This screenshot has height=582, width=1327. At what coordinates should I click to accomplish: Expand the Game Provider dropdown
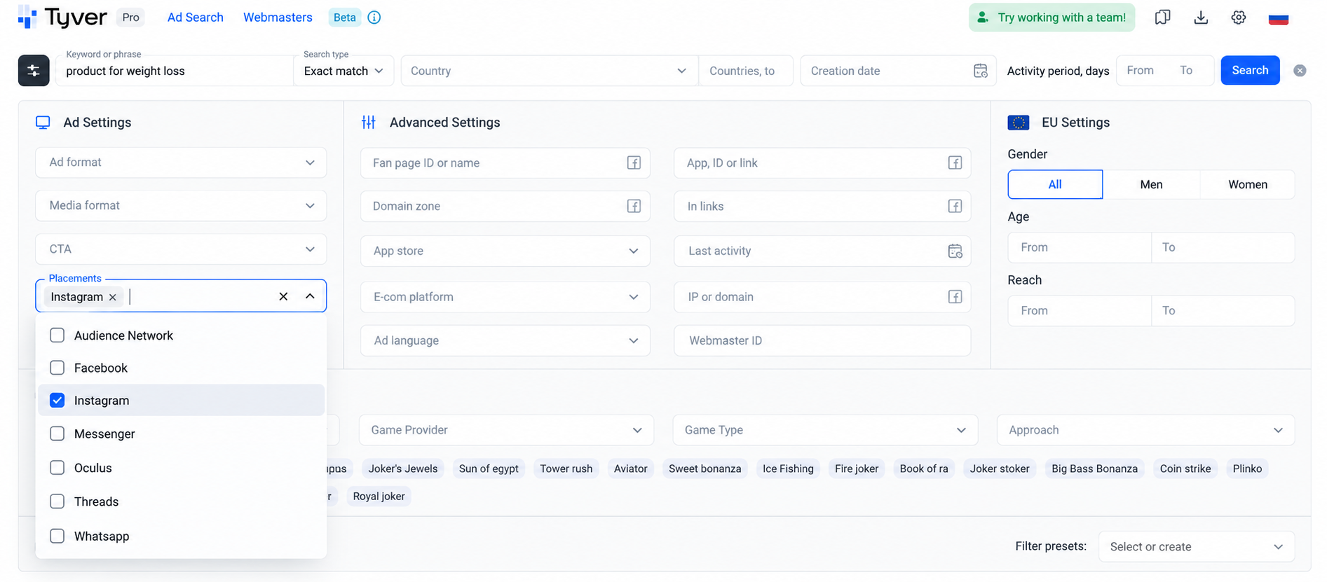[x=506, y=430]
